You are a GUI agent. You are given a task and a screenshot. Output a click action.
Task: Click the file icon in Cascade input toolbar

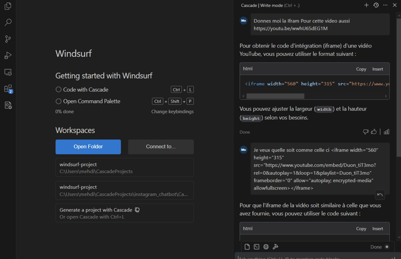point(247,246)
